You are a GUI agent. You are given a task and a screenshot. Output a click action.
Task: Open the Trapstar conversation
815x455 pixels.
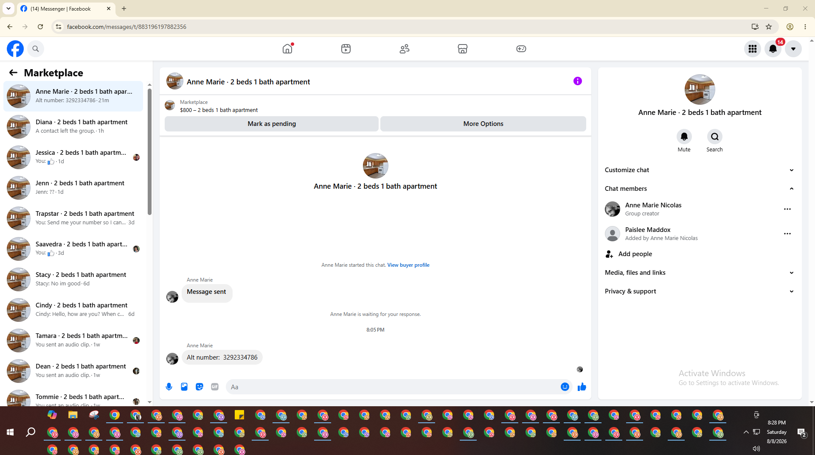73,218
